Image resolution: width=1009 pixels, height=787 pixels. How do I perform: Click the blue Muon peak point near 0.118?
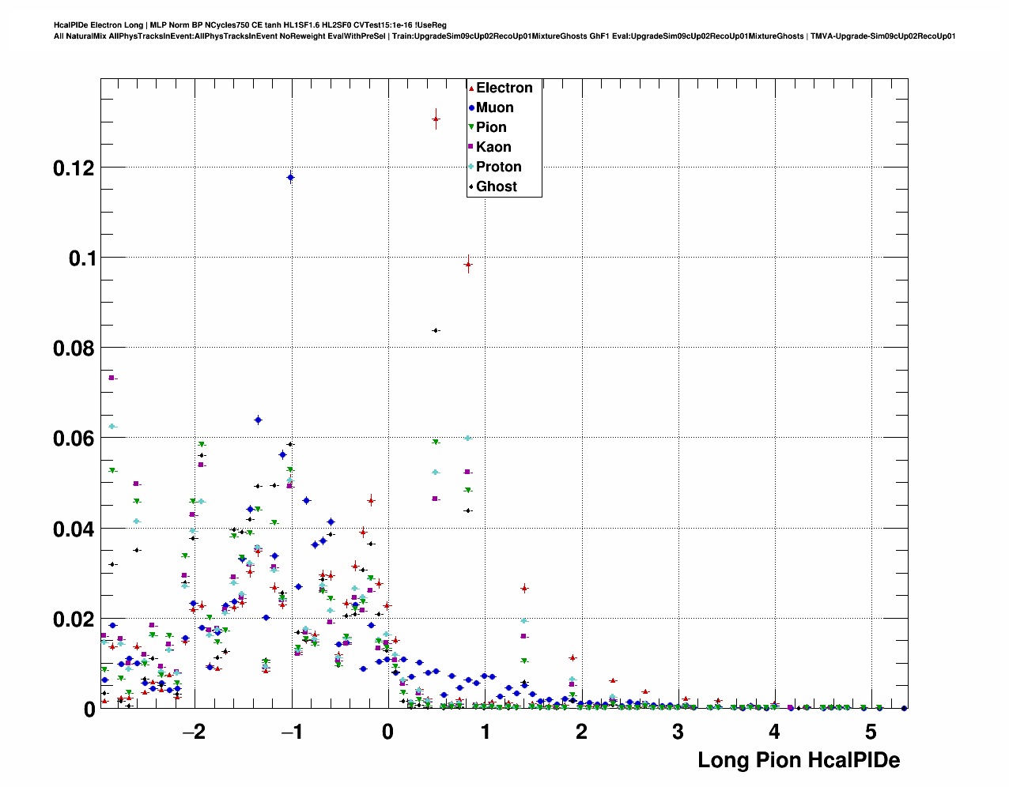291,178
